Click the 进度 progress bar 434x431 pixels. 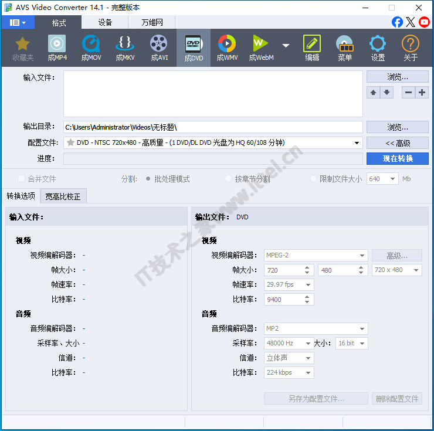pyautogui.click(x=213, y=158)
